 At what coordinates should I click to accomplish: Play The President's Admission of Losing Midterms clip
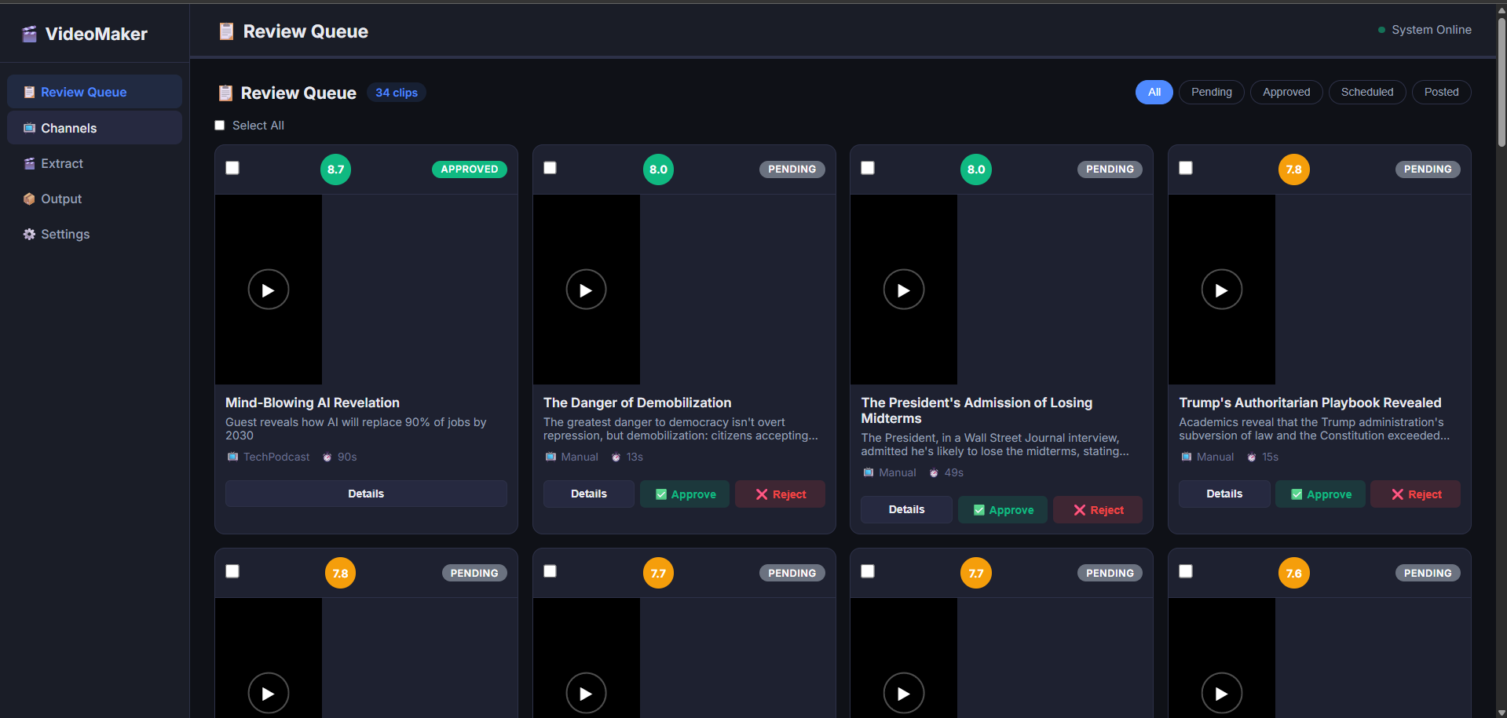904,289
